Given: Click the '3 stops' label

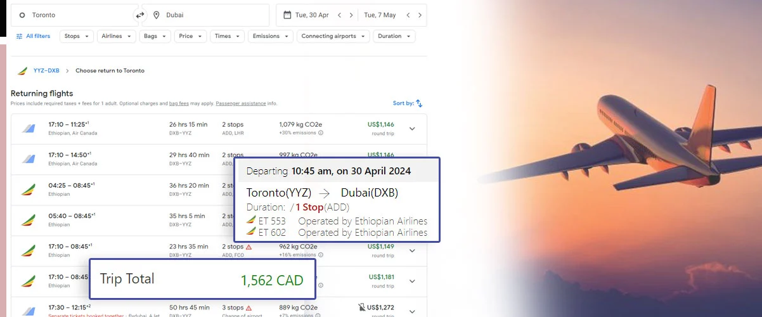Looking at the screenshot, I should pos(233,307).
